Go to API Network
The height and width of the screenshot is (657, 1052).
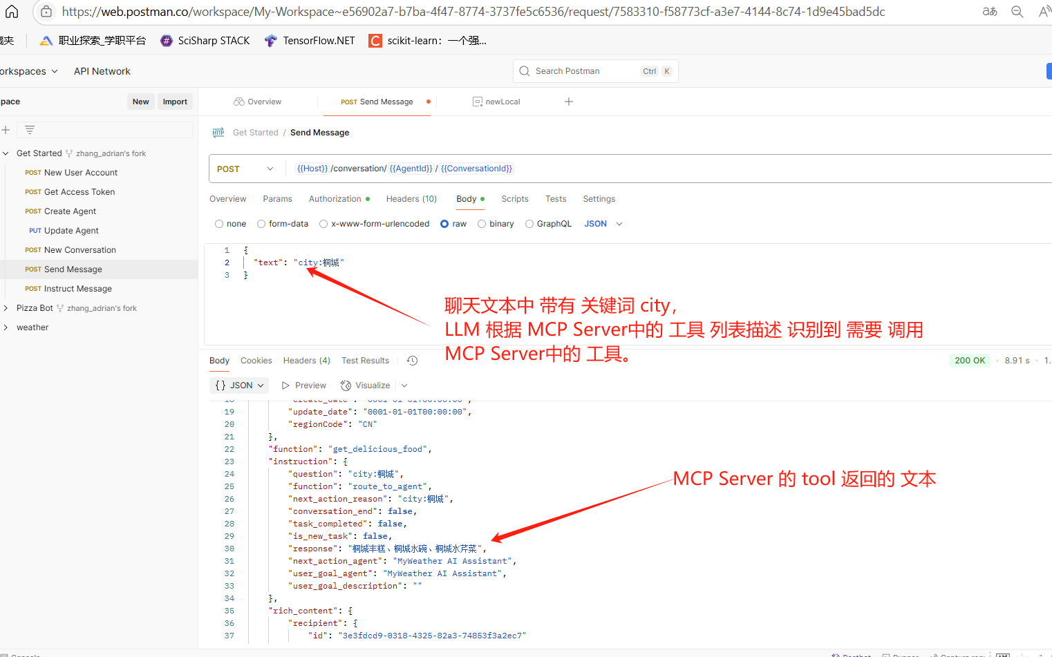point(102,71)
